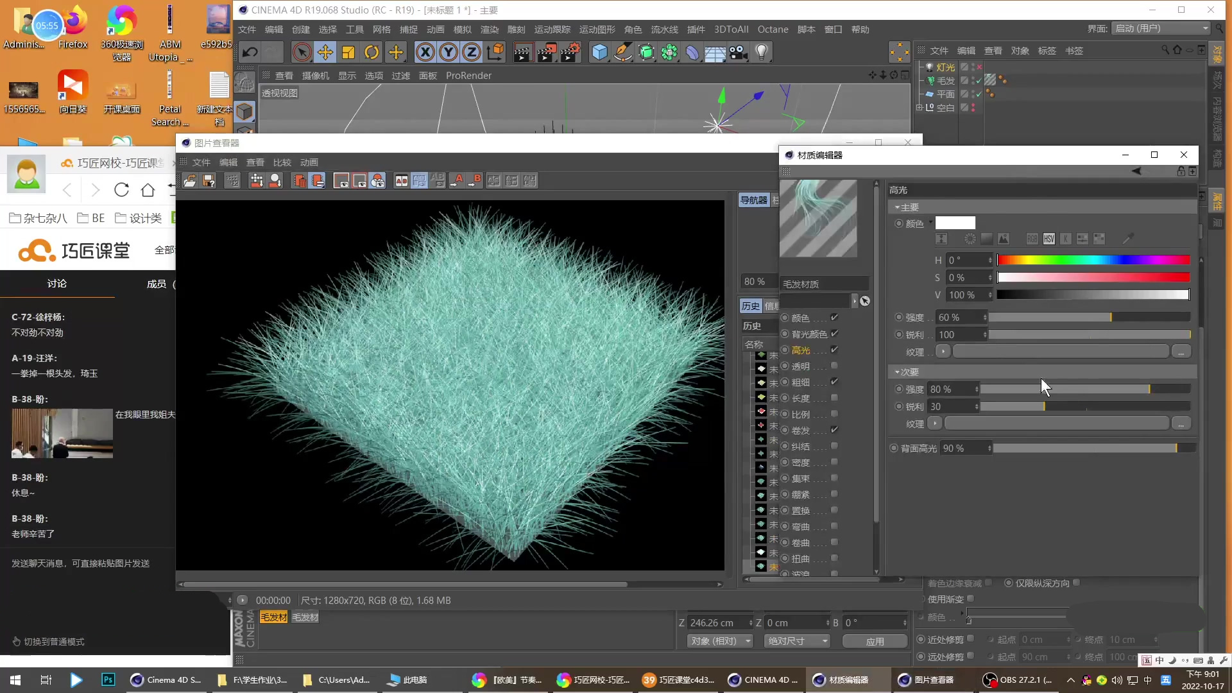The width and height of the screenshot is (1232, 693).
Task: Click Save As icon in Picture Viewer
Action: pyautogui.click(x=209, y=181)
